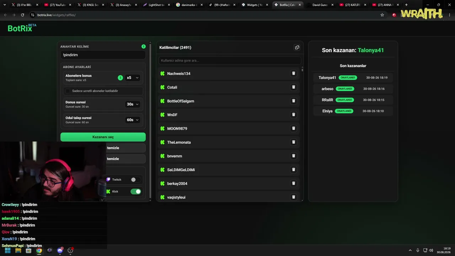The width and height of the screenshot is (455, 256).
Task: Remove Cotali from participants via trash icon
Action: 294,87
